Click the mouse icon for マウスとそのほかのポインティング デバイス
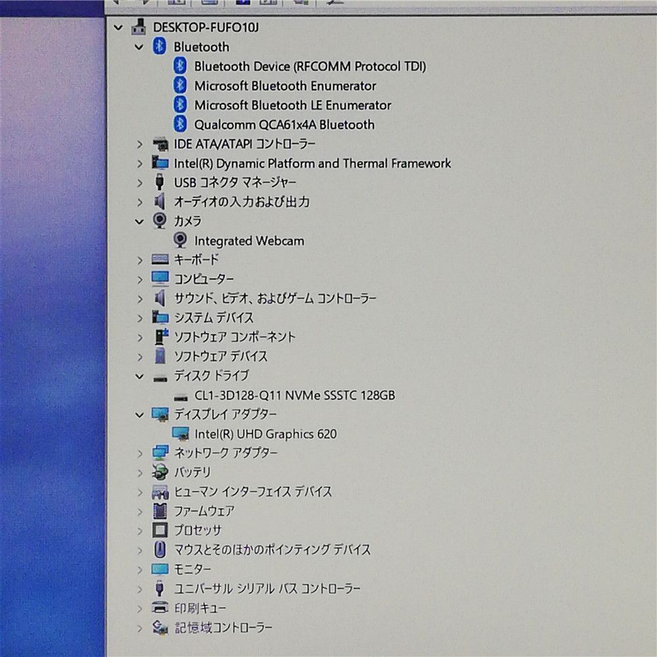Viewport: 657px width, 657px height. click(x=160, y=549)
